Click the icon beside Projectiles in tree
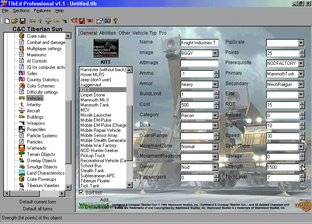The height and width of the screenshot is (224, 312). (22, 129)
